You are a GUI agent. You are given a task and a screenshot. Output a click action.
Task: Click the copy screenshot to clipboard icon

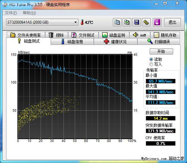point(127,22)
